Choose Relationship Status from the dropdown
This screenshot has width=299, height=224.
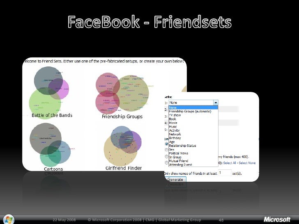pyautogui.click(x=182, y=146)
